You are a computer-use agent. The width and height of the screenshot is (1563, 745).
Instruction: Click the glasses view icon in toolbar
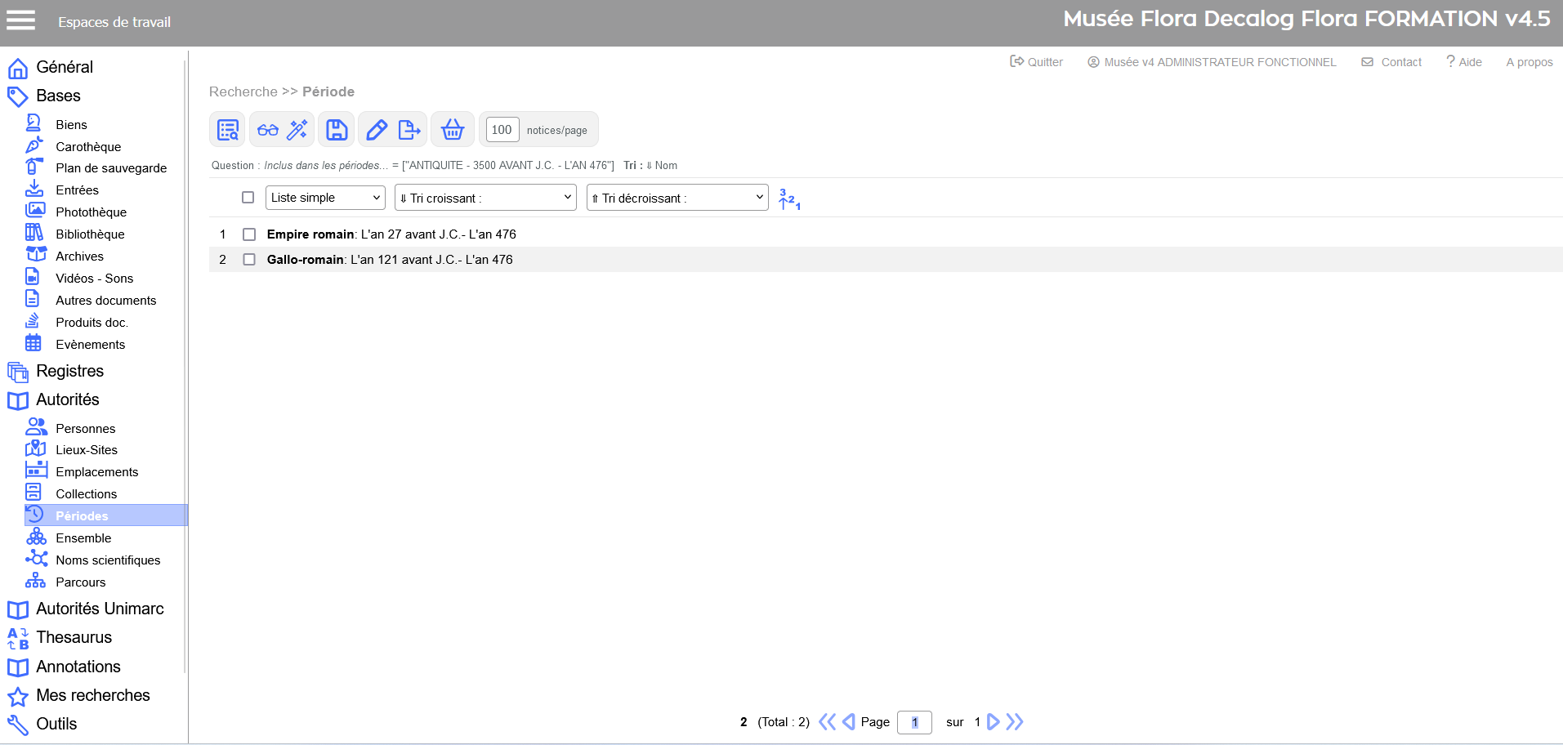point(268,130)
